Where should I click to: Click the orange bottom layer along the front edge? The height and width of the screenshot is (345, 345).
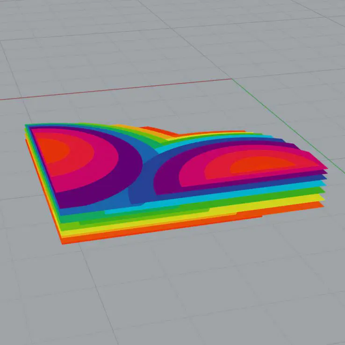coord(140,235)
